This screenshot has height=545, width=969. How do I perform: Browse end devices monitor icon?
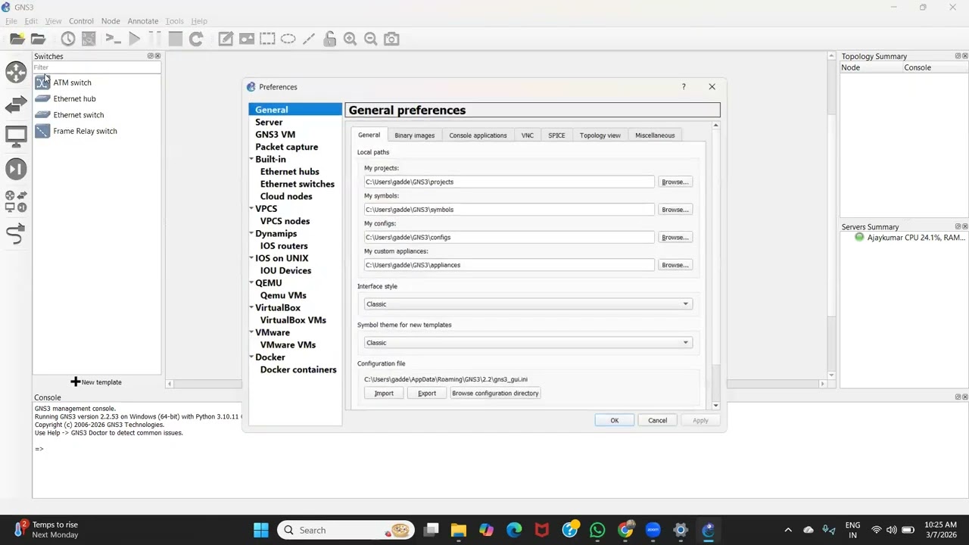pyautogui.click(x=16, y=136)
